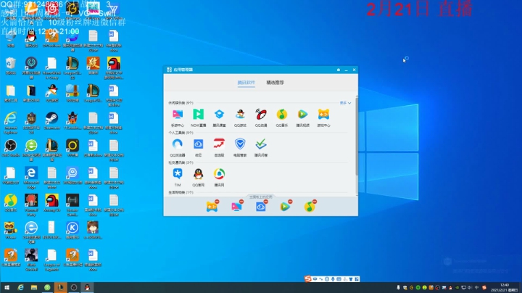
Task: Switch to OBS Studio in the taskbar
Action: click(x=74, y=287)
